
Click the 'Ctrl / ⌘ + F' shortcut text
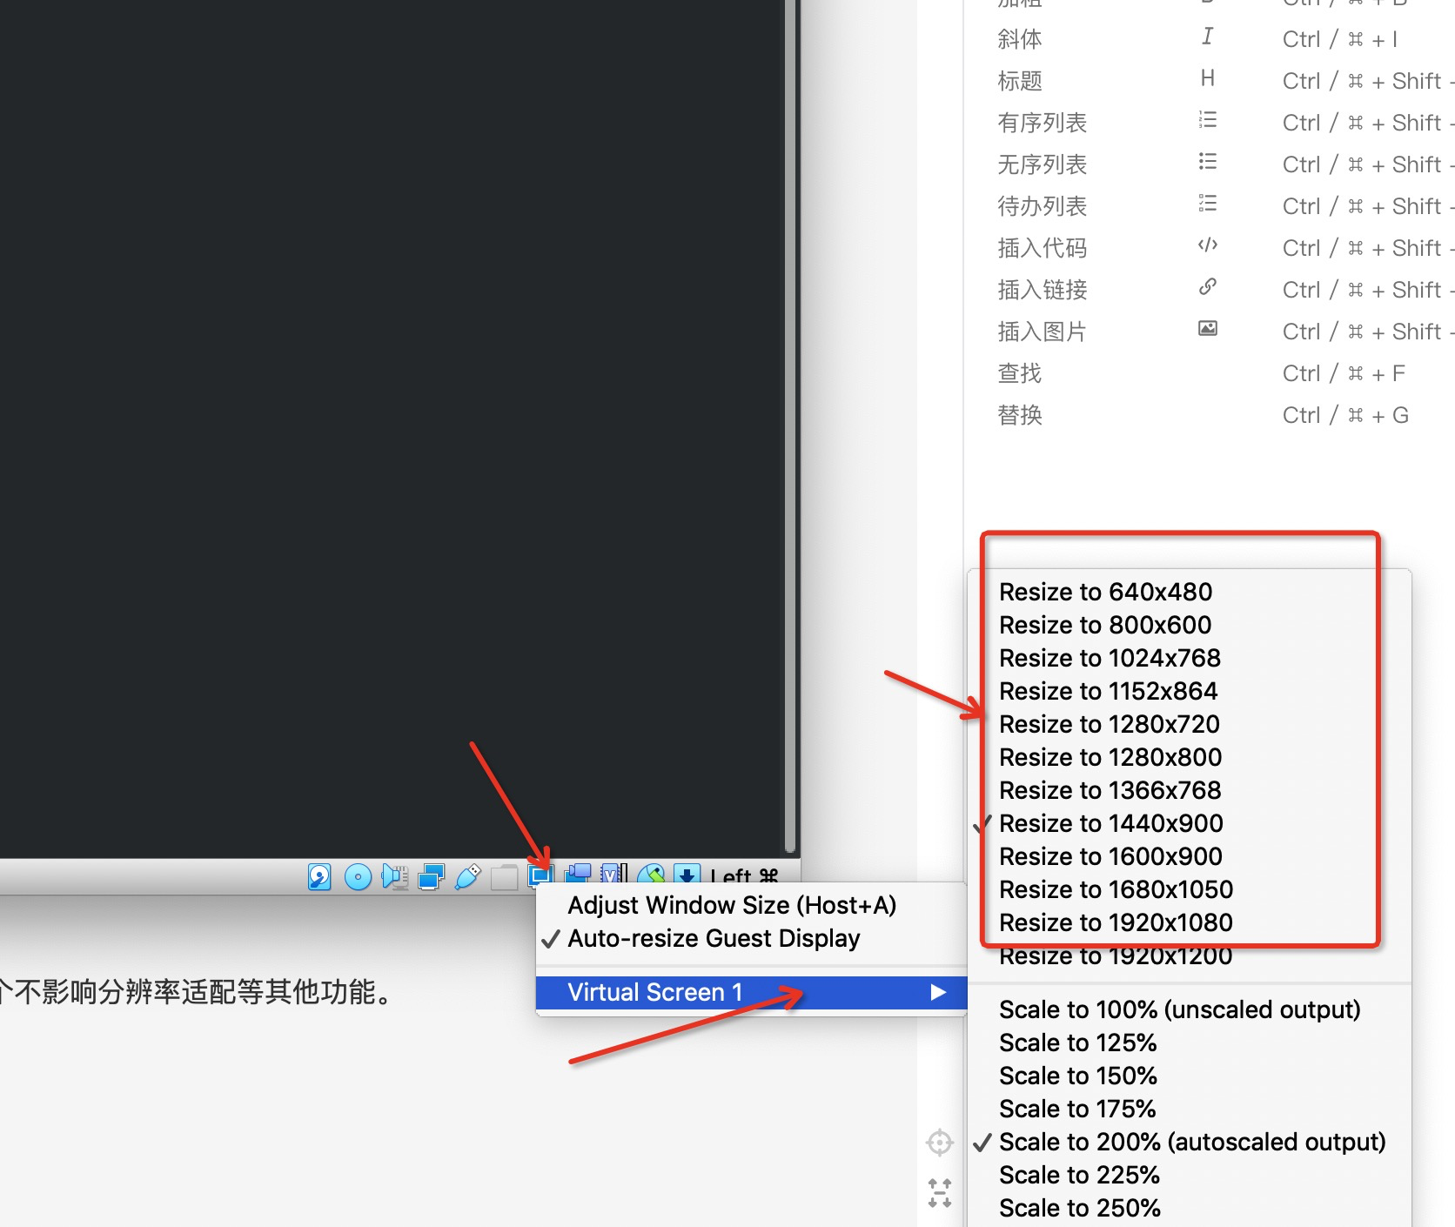pyautogui.click(x=1344, y=373)
